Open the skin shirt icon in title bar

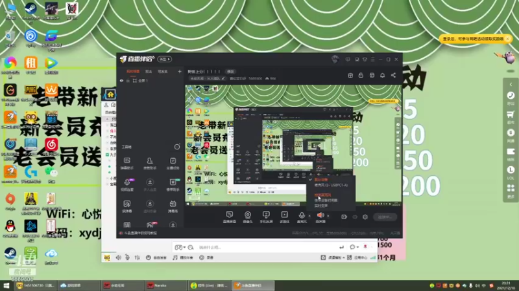pos(365,59)
